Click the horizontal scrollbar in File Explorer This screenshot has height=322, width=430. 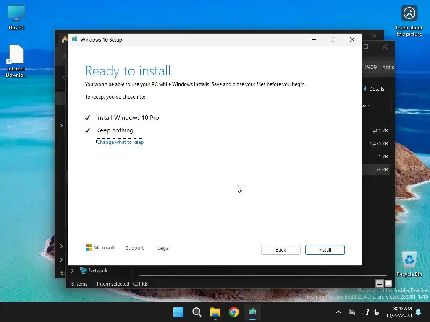263,275
